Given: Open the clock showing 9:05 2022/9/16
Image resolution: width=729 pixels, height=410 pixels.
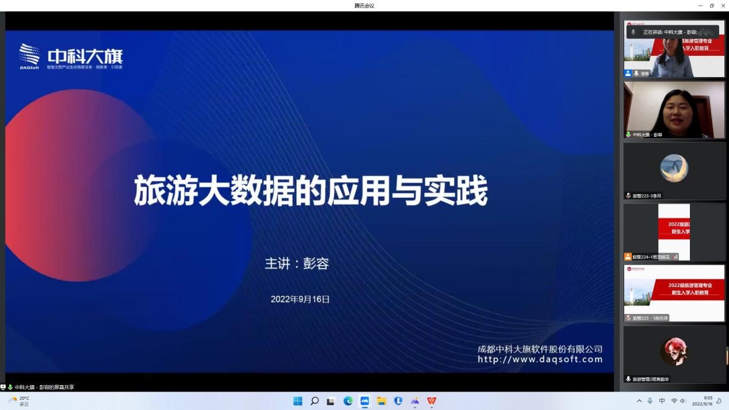Looking at the screenshot, I should point(703,401).
